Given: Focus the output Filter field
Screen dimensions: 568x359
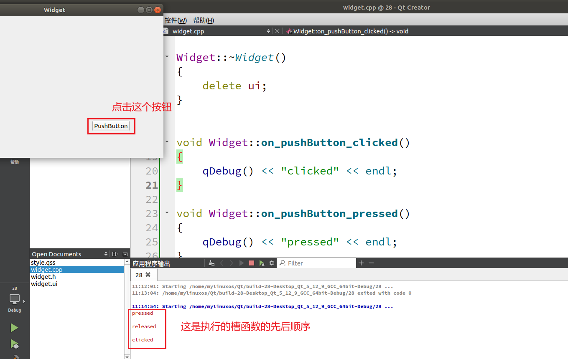Looking at the screenshot, I should pos(317,263).
